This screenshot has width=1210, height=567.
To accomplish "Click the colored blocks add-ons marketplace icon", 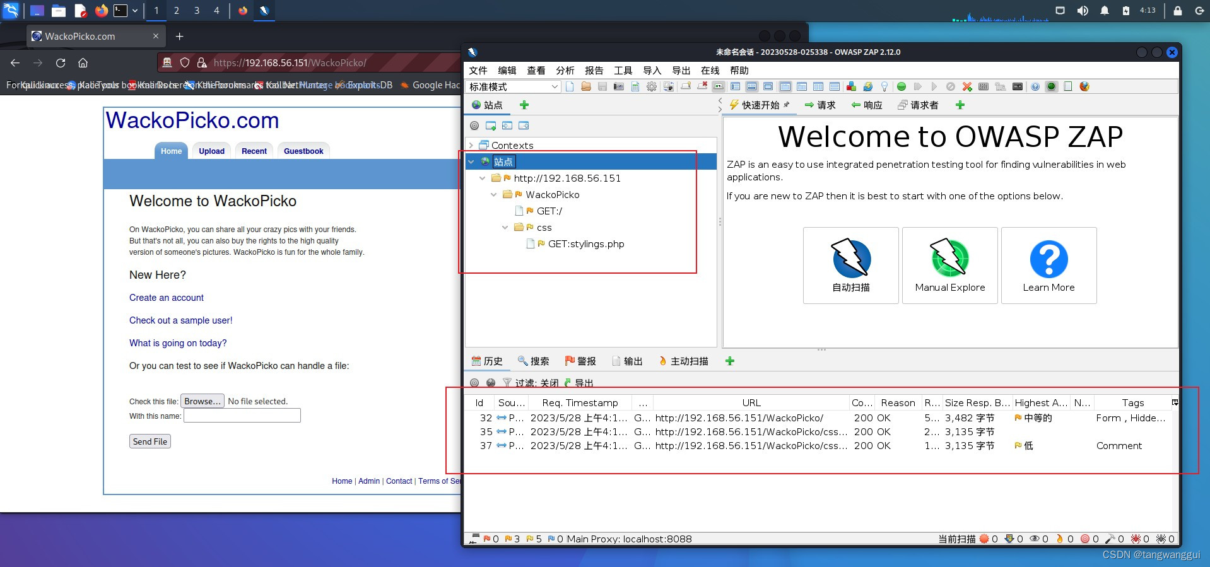I will (852, 86).
